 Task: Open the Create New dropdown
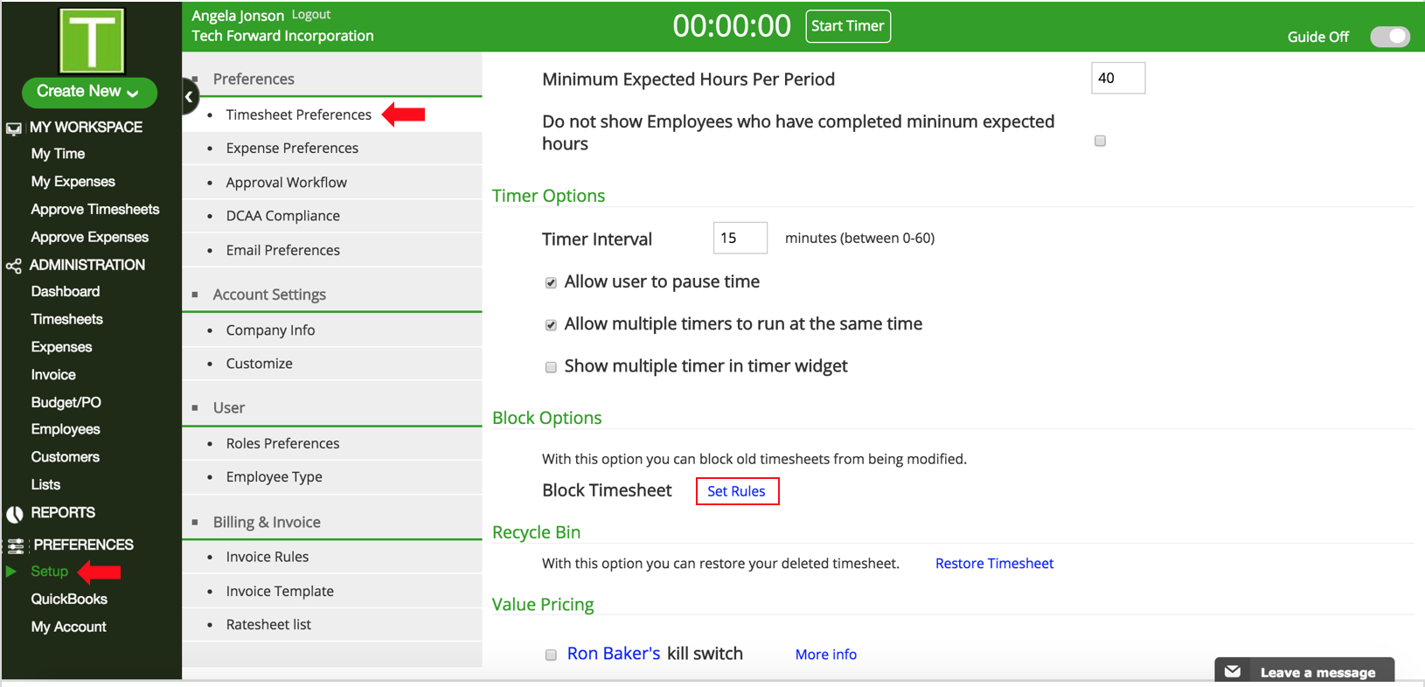tap(88, 92)
